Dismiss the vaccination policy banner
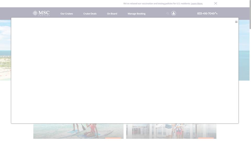 pyautogui.click(x=216, y=3)
